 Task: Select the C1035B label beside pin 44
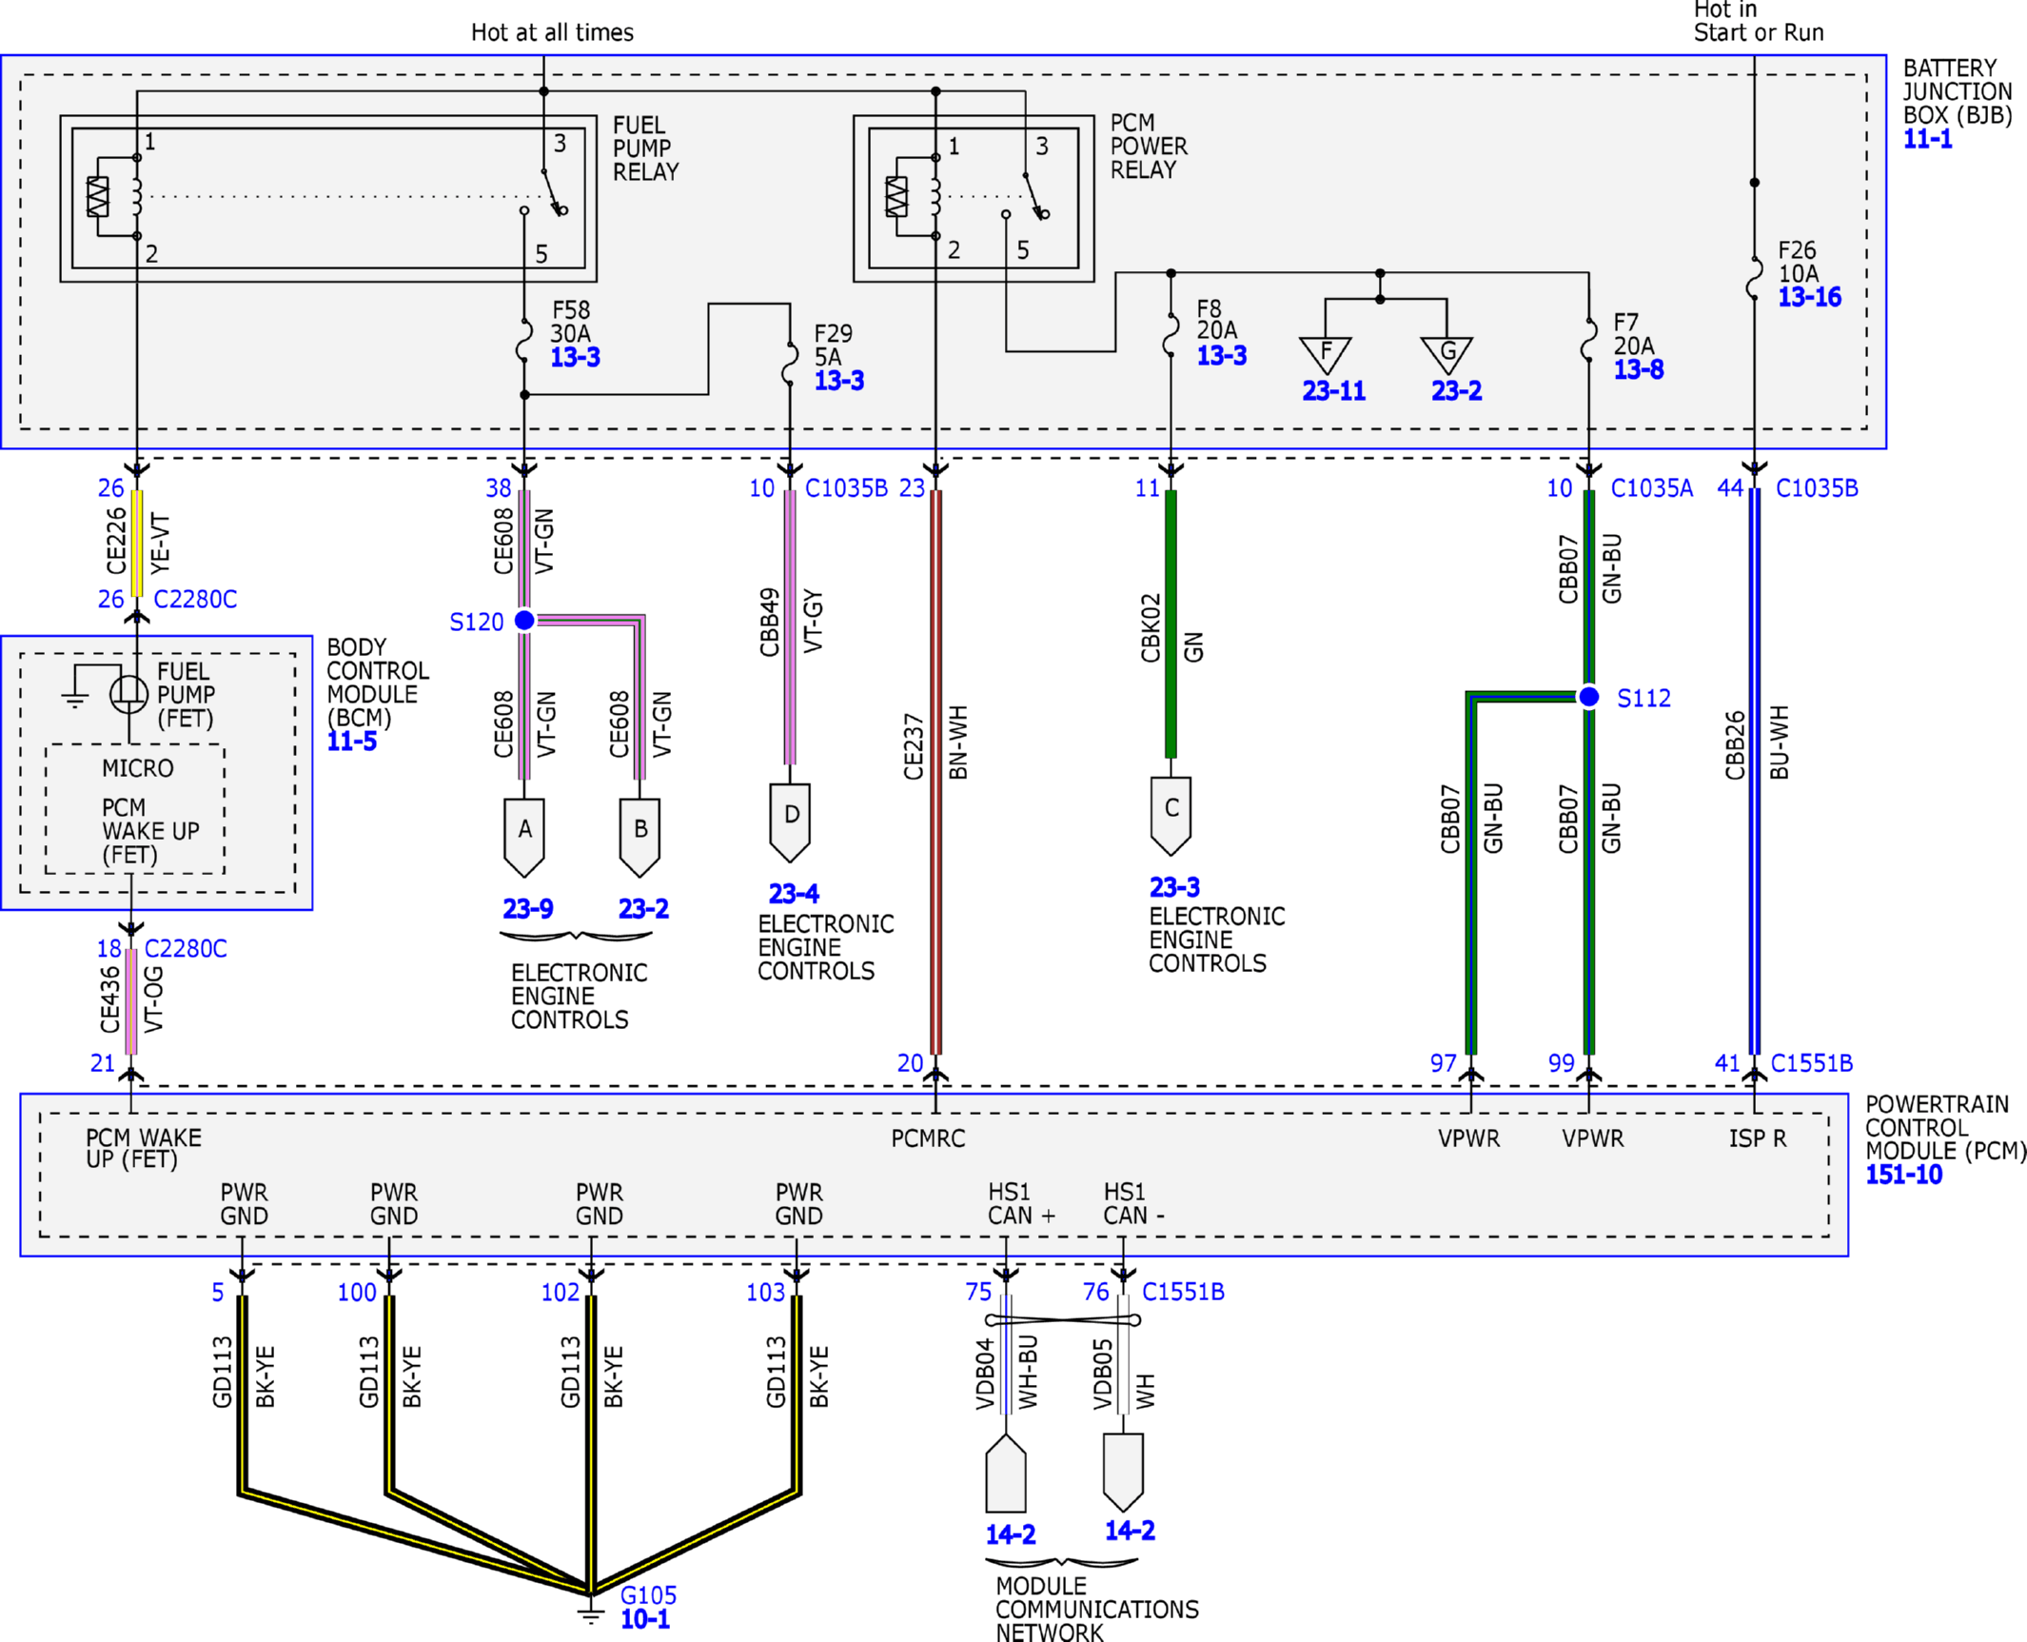1817,488
